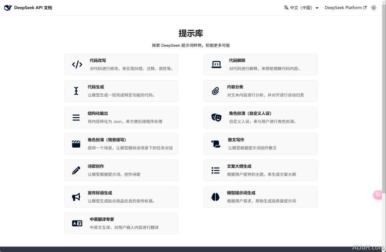Image resolution: width=386 pixels, height=252 pixels.
Task: Click description 让模型生成一段完成特定功能的代码。
Action: (x=121, y=95)
